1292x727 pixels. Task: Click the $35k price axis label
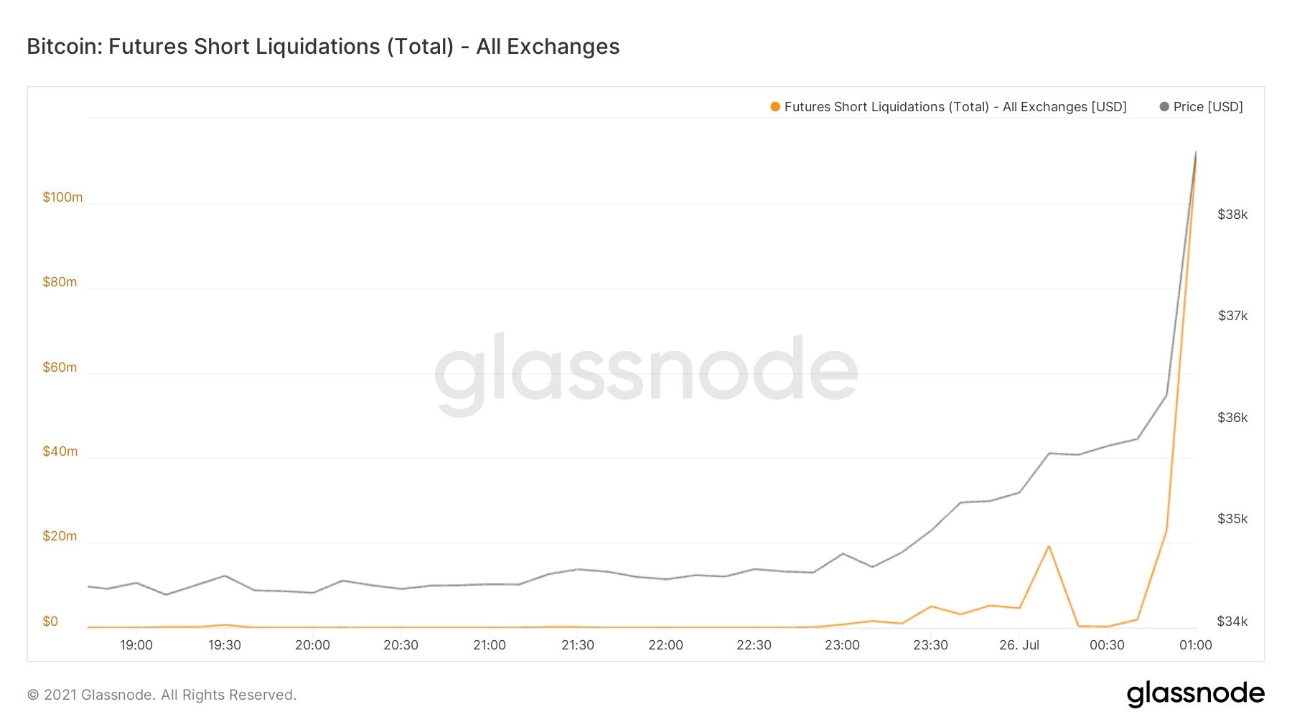[x=1232, y=519]
